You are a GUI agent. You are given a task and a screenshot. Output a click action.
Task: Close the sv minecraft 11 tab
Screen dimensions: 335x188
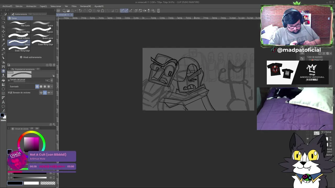pyautogui.click(x=71, y=15)
